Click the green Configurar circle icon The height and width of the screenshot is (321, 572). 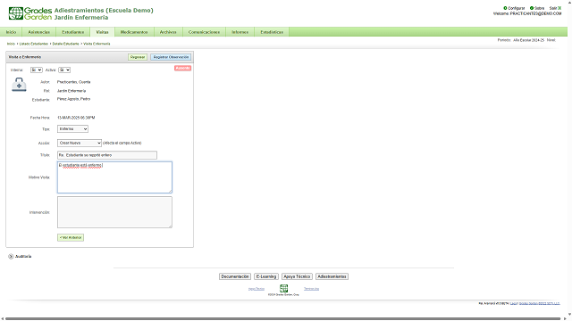click(505, 8)
